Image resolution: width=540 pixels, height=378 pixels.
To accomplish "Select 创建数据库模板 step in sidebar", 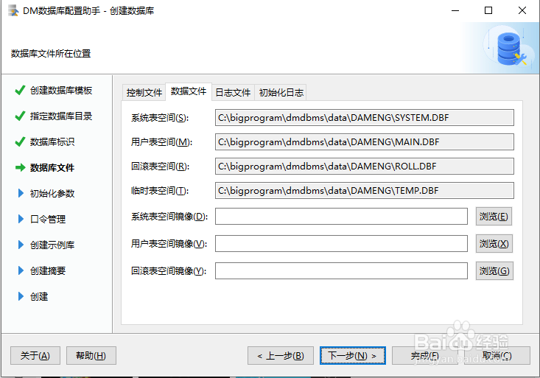I will click(x=61, y=91).
